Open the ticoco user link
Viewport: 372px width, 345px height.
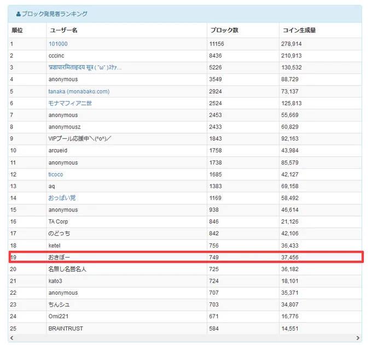[x=56, y=174]
